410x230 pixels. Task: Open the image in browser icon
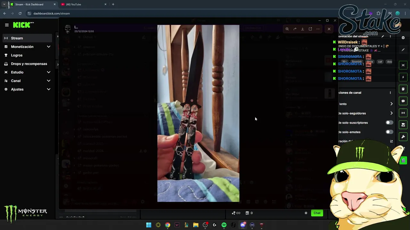pyautogui.click(x=310, y=29)
